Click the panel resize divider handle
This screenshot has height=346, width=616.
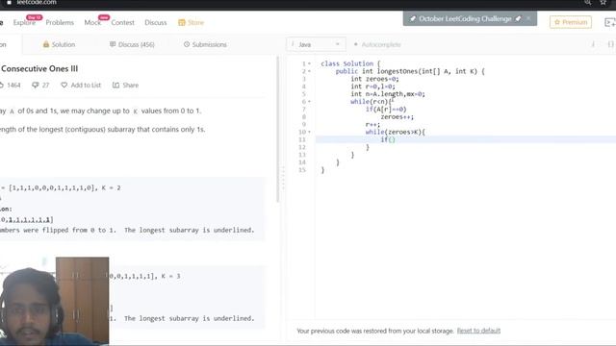(x=283, y=179)
